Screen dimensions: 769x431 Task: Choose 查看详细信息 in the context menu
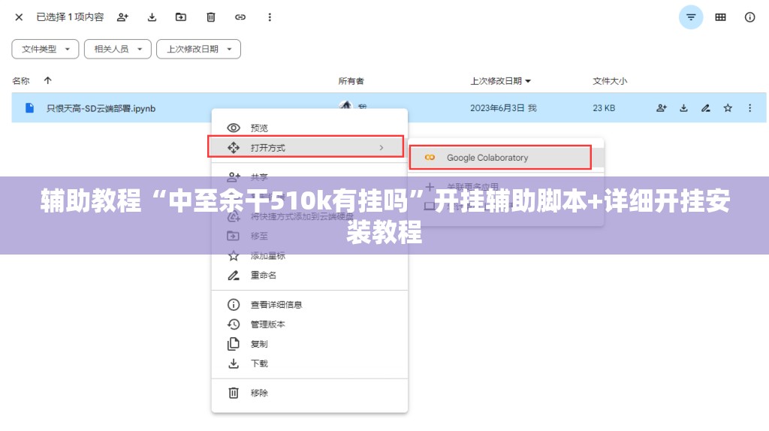pos(309,305)
